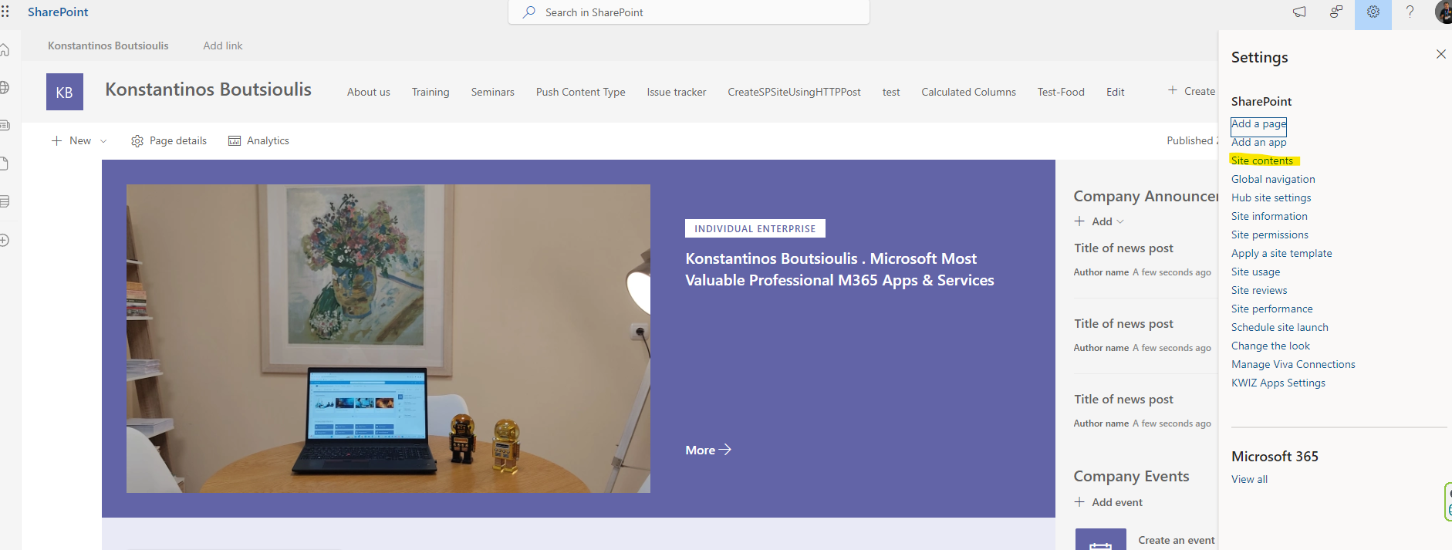Open the Training navigation item

[x=431, y=92]
